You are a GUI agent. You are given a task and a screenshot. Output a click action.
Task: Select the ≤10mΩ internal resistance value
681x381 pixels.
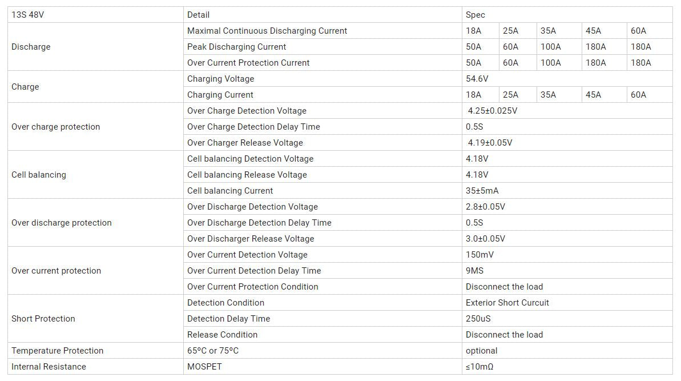click(x=479, y=367)
